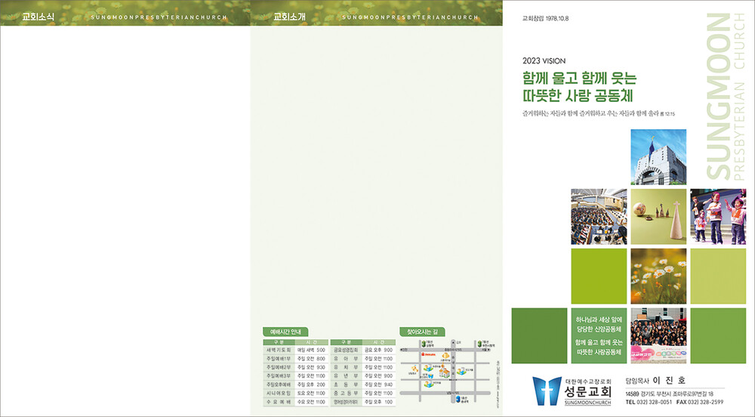Viewport: 755px width, 417px height.
Task: Click the 찾아오시는 길 green label
Action: click(x=422, y=332)
